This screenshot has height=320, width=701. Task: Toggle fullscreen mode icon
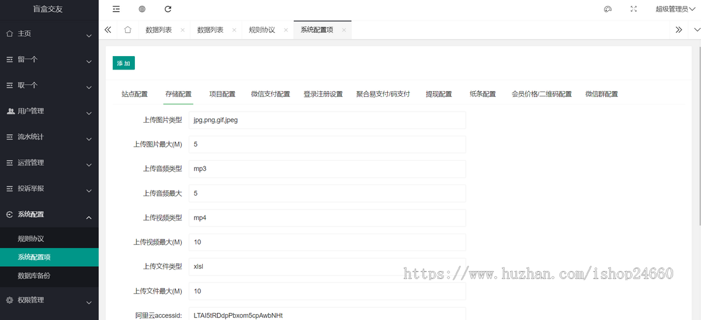coord(634,9)
